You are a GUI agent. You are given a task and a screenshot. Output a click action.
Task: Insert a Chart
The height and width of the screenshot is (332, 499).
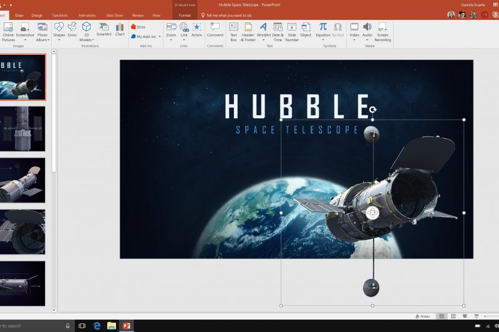coord(120,29)
